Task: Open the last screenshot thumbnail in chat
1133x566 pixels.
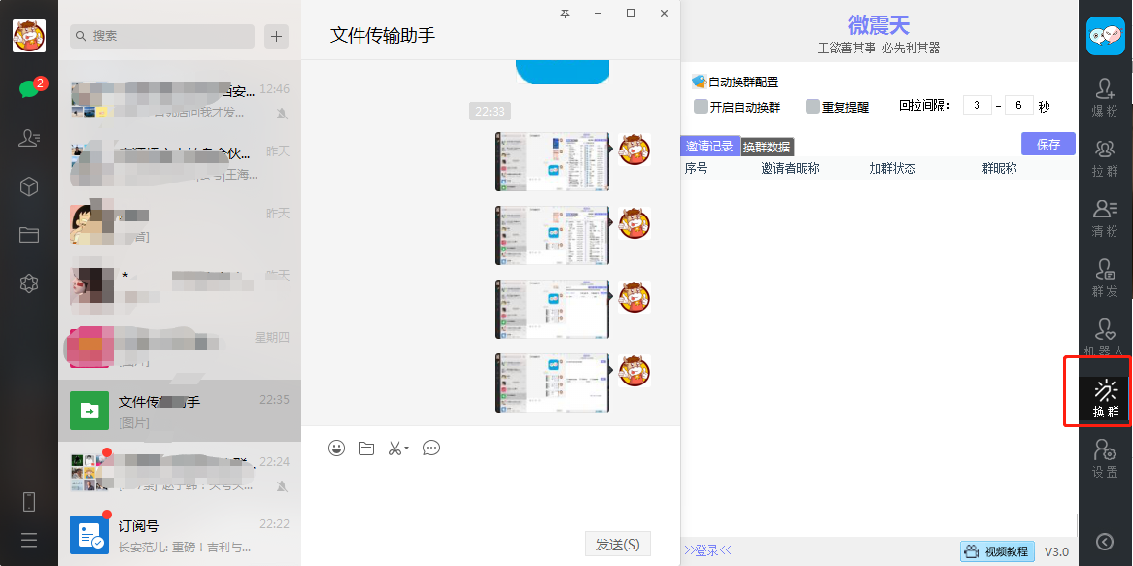Action: pyautogui.click(x=552, y=383)
